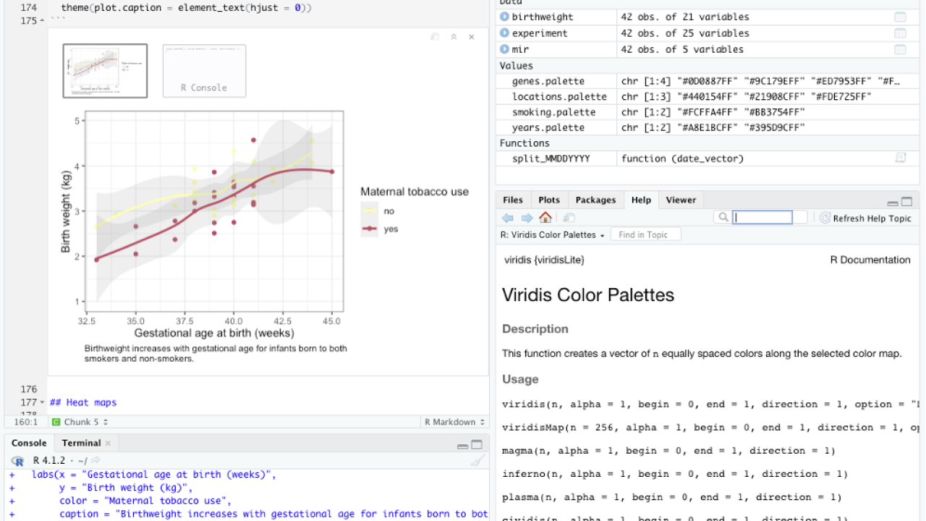The width and height of the screenshot is (926, 521).
Task: Click the 'viridis {viridisLite}' help header text
Action: point(544,260)
